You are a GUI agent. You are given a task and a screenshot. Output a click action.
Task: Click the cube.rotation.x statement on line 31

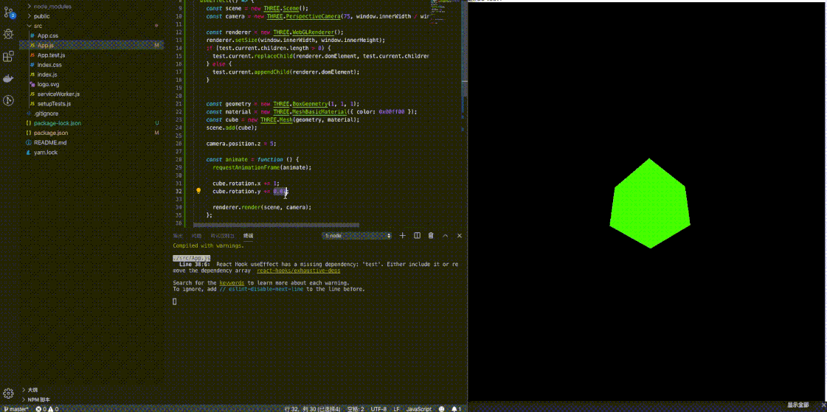[246, 183]
